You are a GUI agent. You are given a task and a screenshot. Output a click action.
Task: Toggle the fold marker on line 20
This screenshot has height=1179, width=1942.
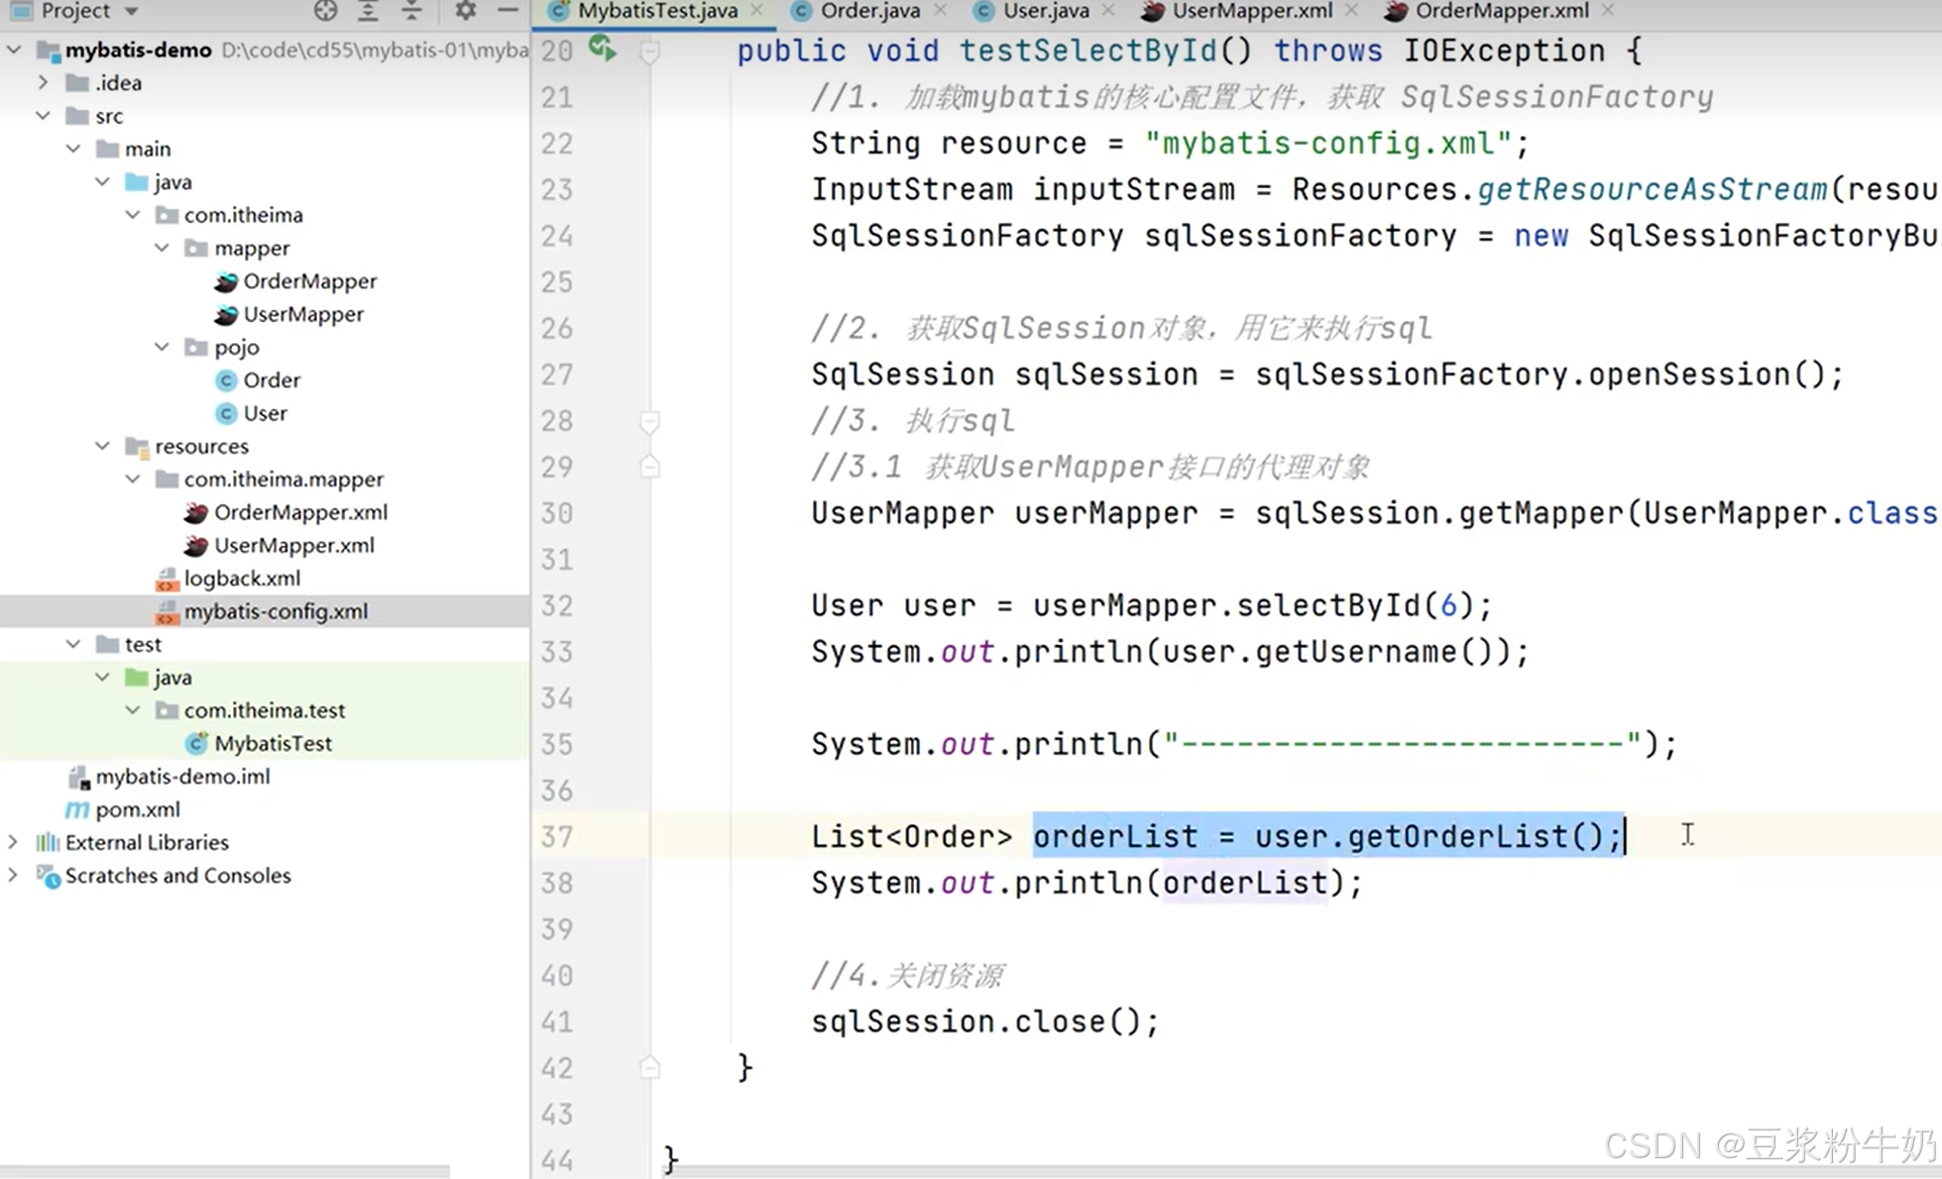649,51
